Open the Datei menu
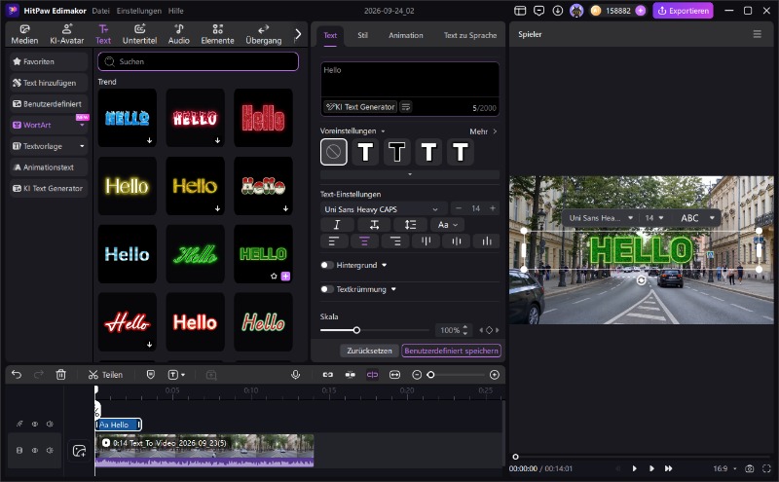 pyautogui.click(x=101, y=11)
